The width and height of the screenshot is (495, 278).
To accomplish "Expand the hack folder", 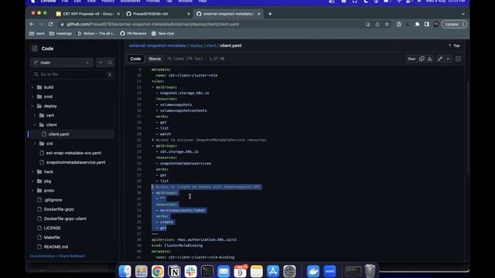I will click(32, 171).
